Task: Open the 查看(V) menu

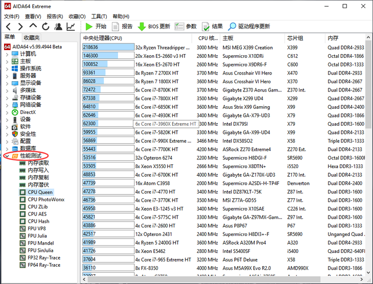Action: click(x=33, y=16)
